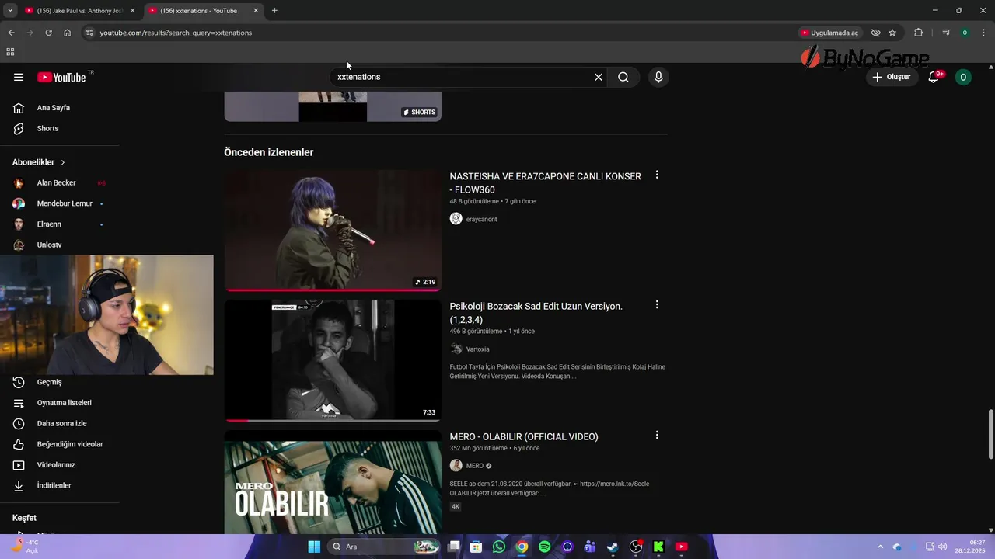Screen dimensions: 995x559
Task: Click the youtube.com address bar URL
Action: coord(176,33)
